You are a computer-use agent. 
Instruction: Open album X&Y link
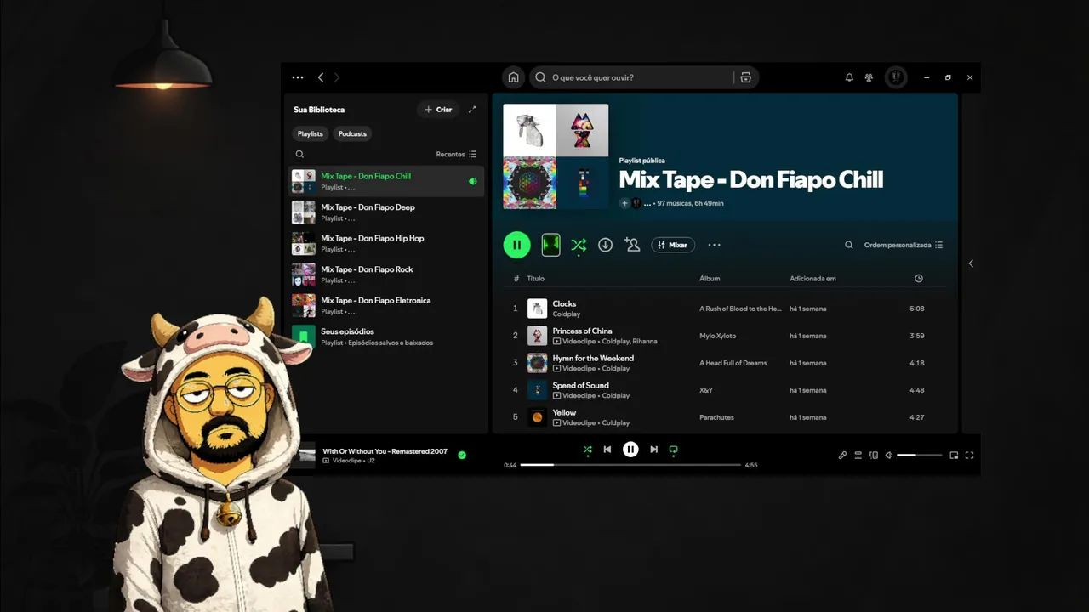point(706,390)
